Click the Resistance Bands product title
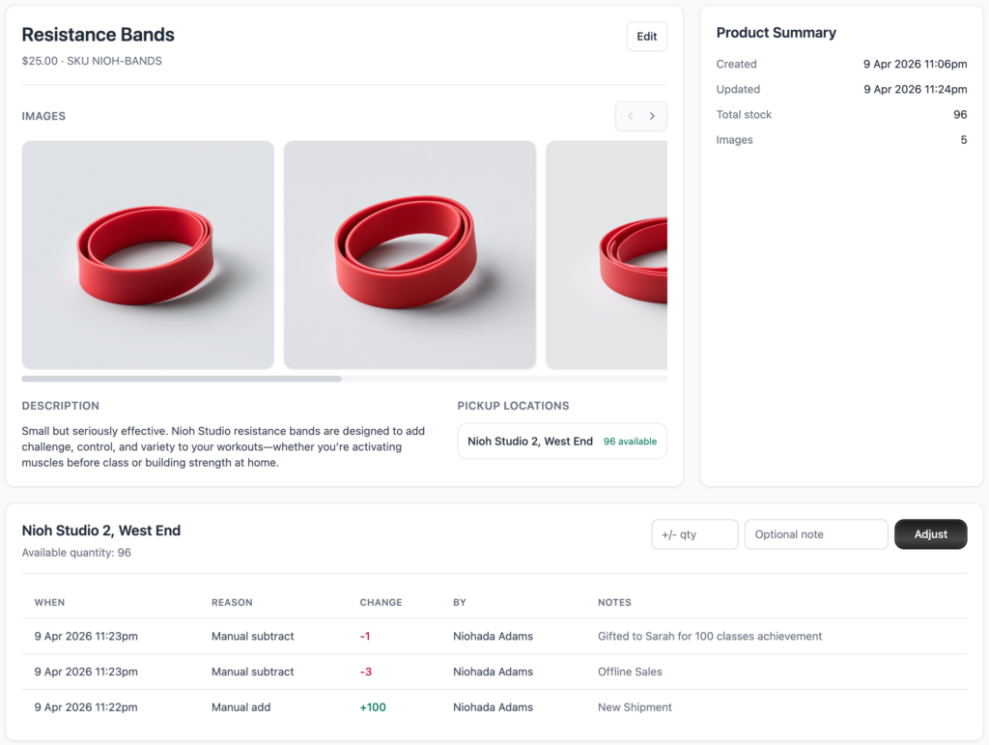The image size is (989, 745). (99, 35)
